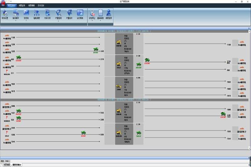Select the yellow excavator in the 2:15 block
This screenshot has height=167, width=251.
(119, 111)
